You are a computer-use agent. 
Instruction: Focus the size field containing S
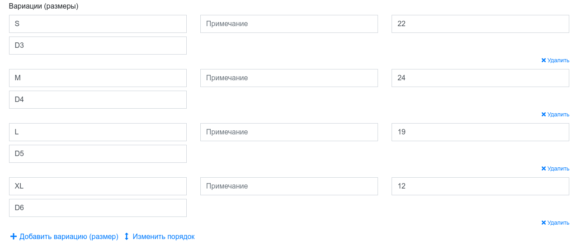tap(98, 24)
